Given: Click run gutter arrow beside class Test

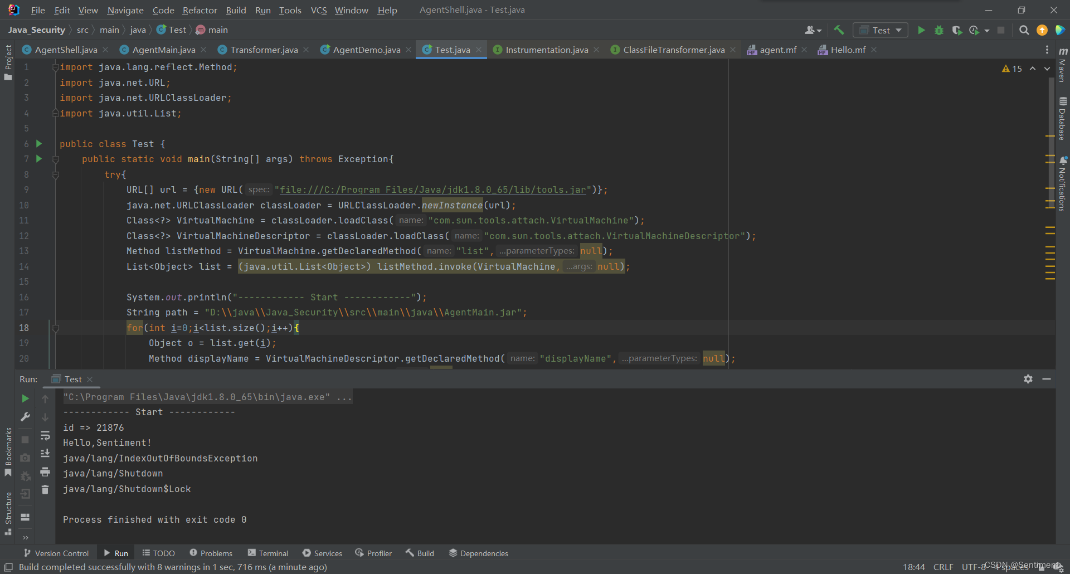Looking at the screenshot, I should (x=39, y=144).
